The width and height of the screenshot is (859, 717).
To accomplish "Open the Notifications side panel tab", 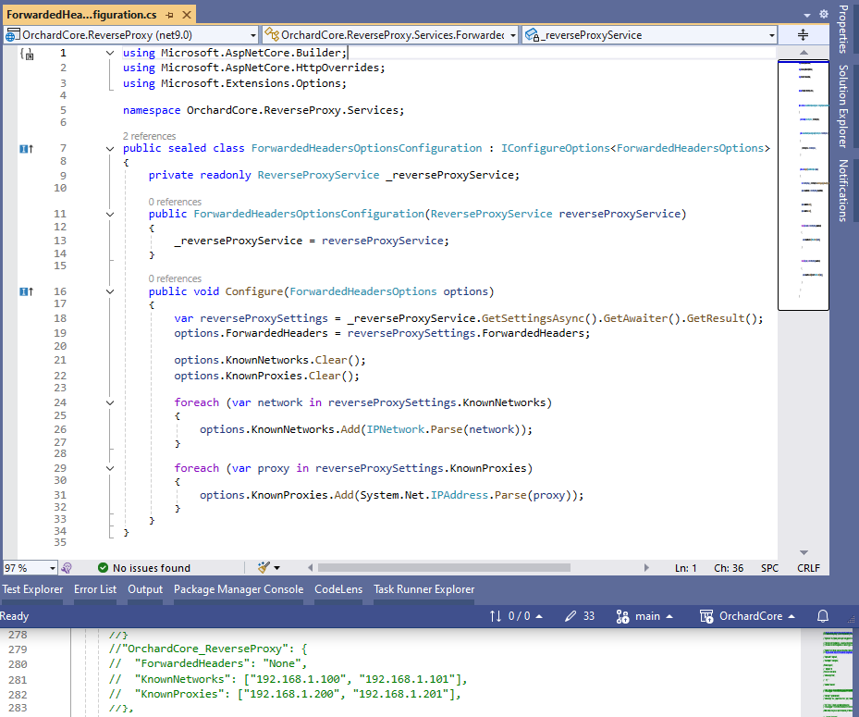I will [843, 191].
